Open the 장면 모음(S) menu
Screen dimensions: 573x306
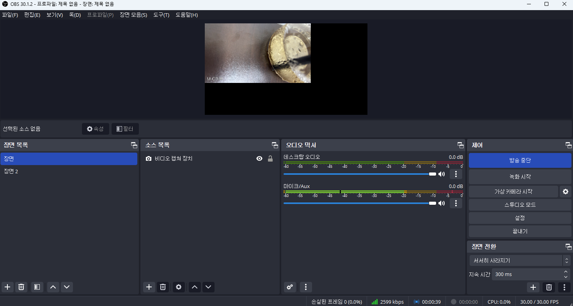[x=133, y=15]
